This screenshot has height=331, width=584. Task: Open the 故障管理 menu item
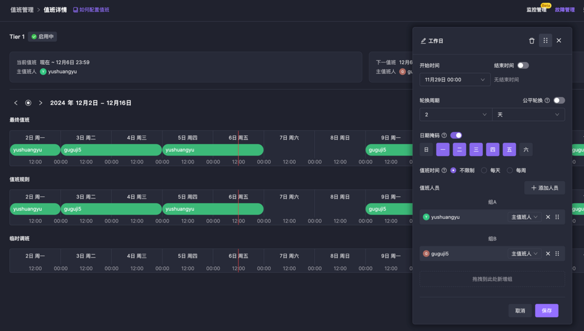tap(565, 10)
